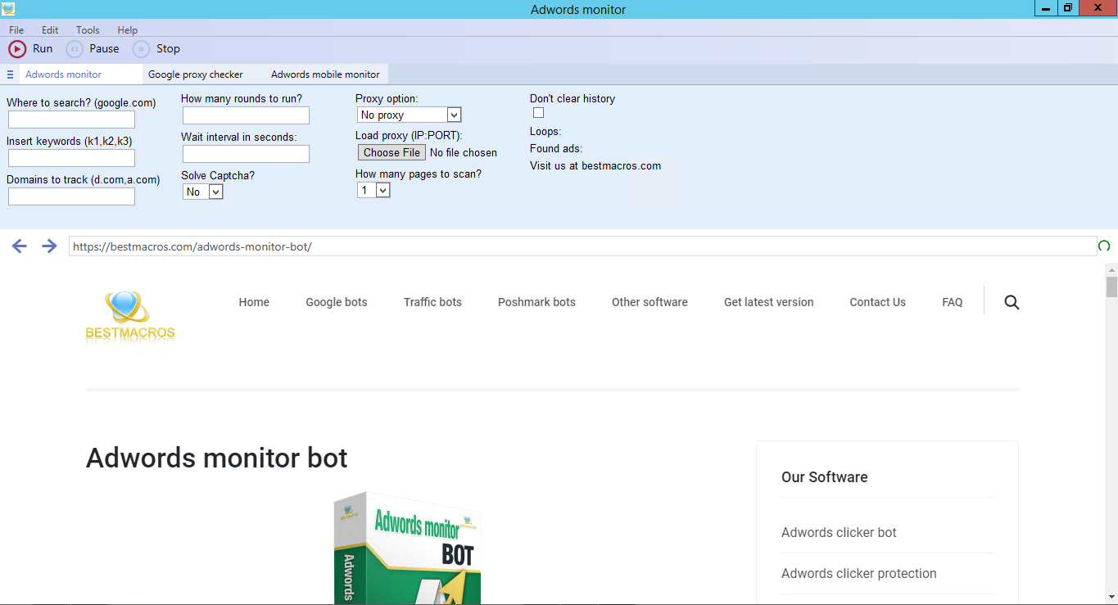Open website search magnifier icon

click(1012, 302)
